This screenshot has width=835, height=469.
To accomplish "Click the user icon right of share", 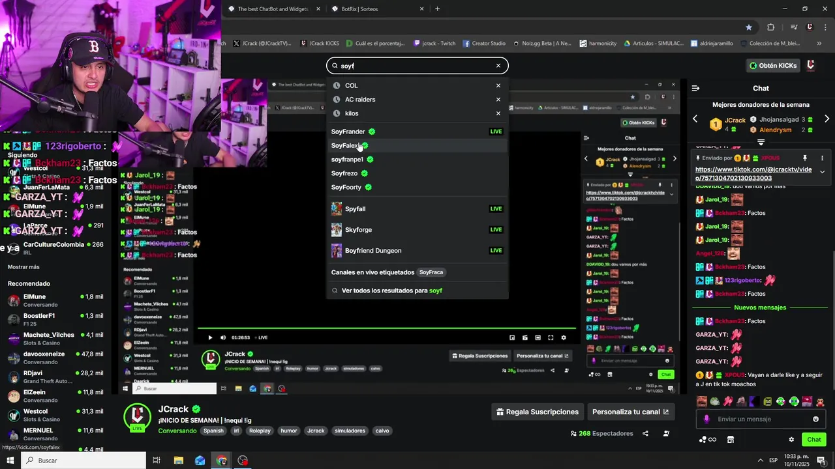I will tap(666, 433).
